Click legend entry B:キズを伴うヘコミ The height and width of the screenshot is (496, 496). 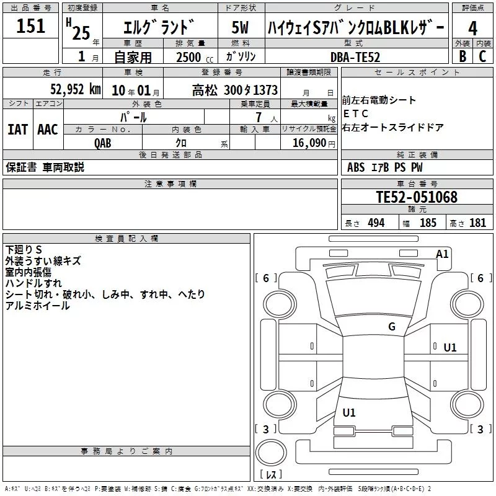click(x=68, y=489)
